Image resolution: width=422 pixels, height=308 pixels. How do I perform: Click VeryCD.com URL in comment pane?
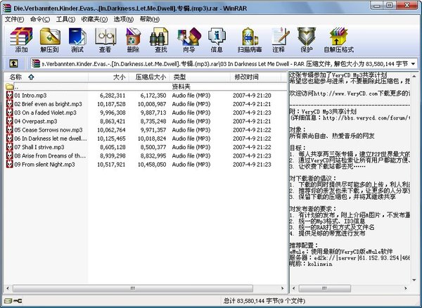tap(345, 94)
